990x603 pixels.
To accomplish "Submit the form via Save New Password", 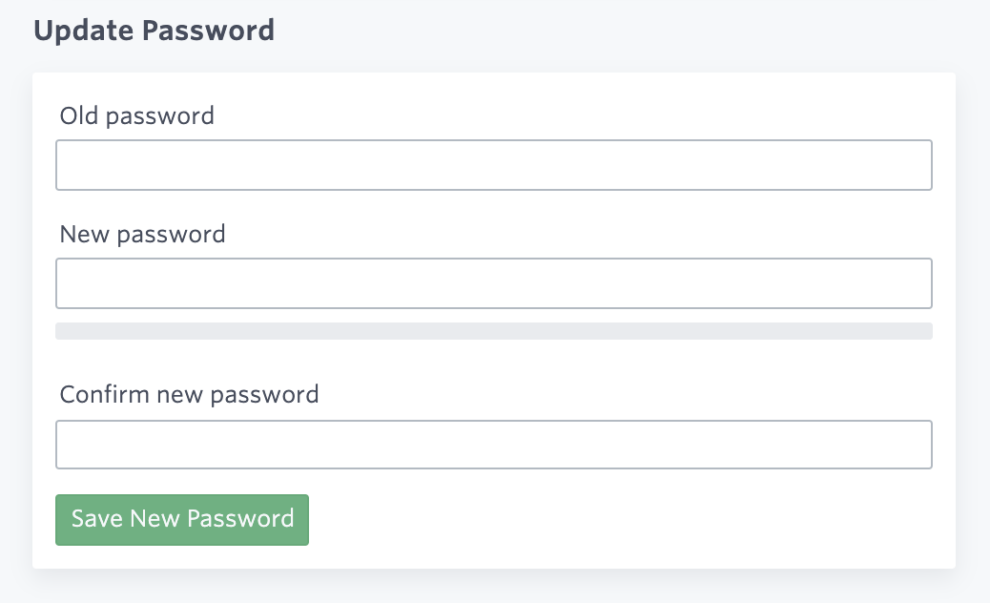I will click(181, 519).
